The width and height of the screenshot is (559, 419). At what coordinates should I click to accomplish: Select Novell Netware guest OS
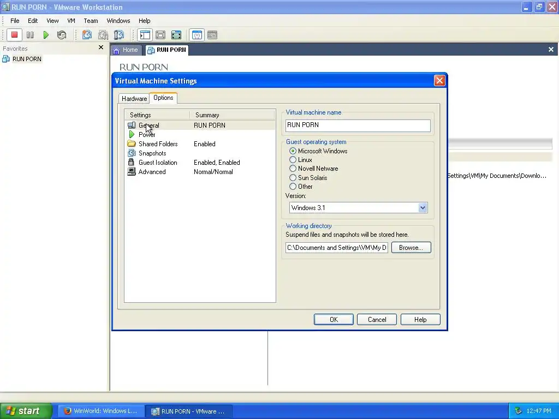tap(293, 169)
